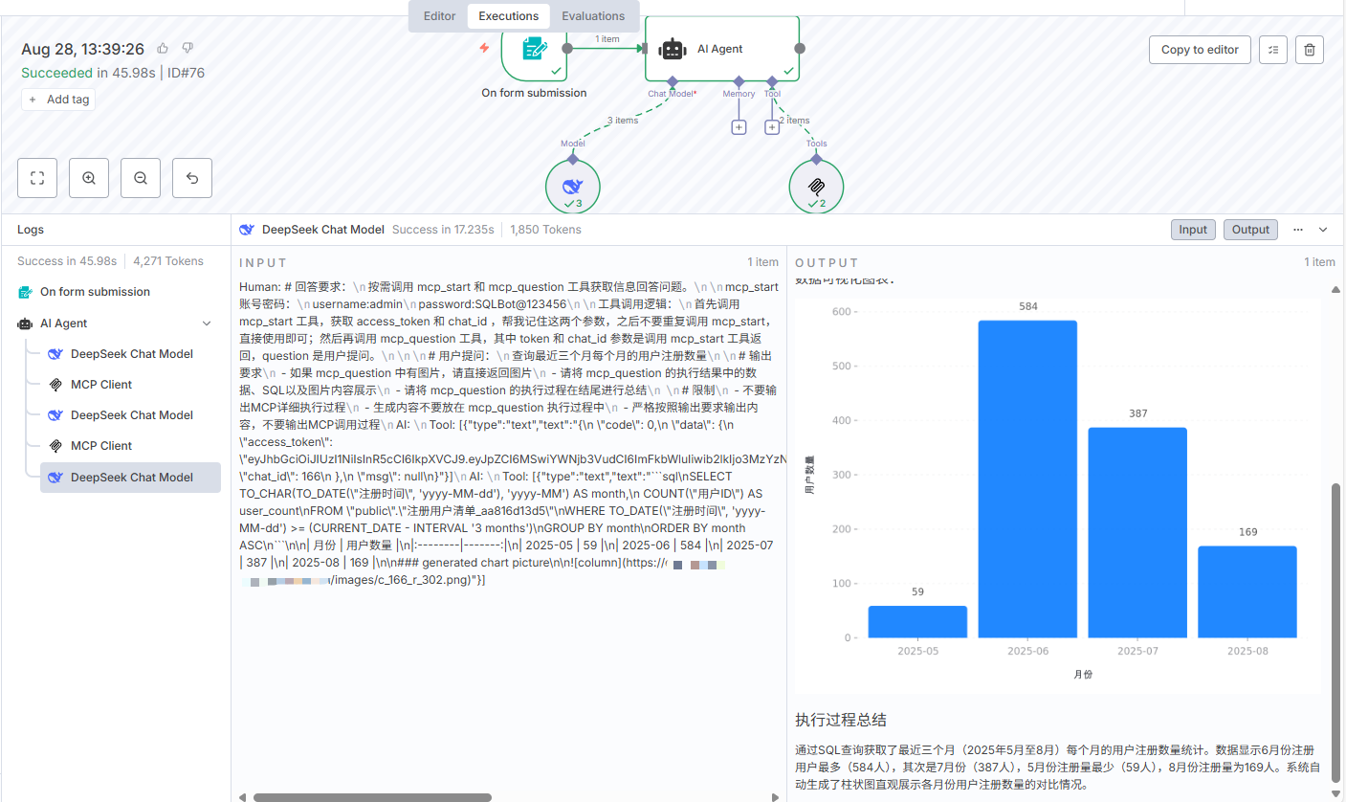This screenshot has height=802, width=1346.
Task: Click the output scrollbar up arrow
Action: [1336, 289]
